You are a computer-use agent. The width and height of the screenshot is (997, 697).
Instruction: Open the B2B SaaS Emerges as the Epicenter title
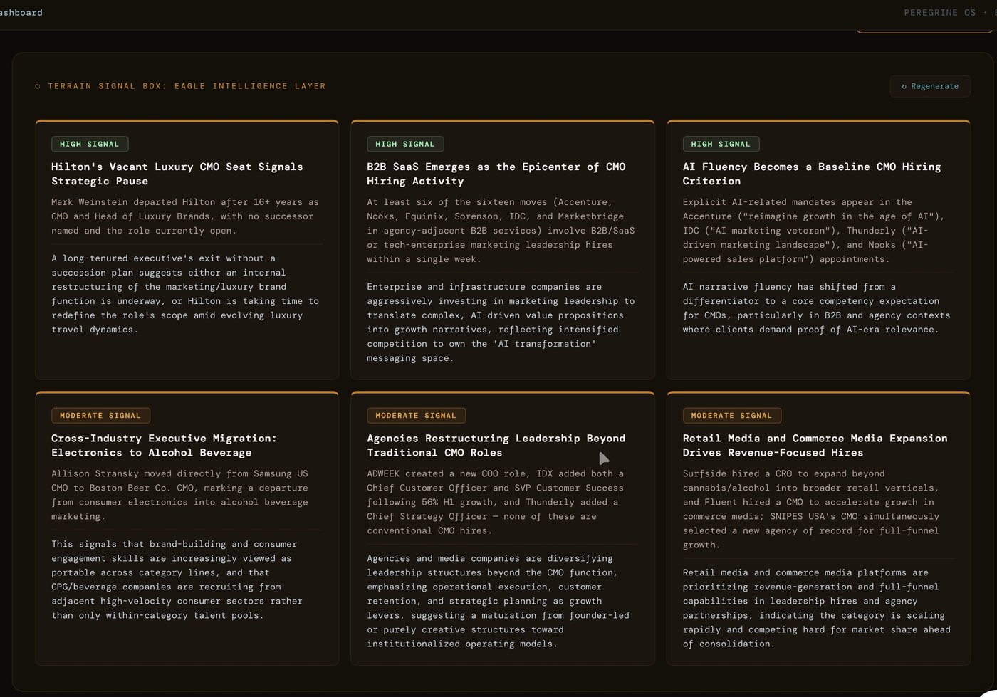pos(496,174)
